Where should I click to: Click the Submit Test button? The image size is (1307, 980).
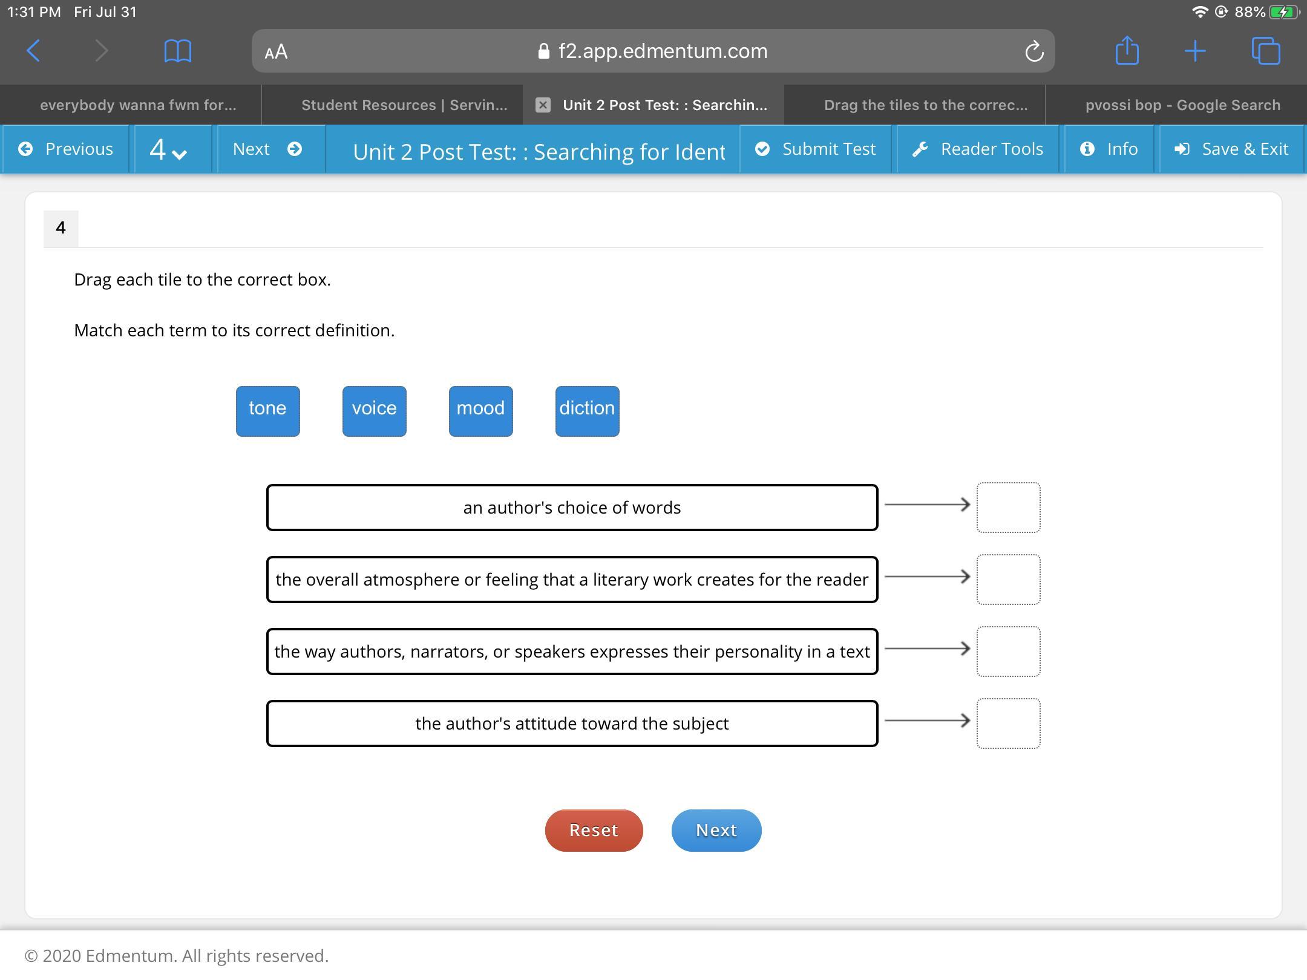pos(816,149)
